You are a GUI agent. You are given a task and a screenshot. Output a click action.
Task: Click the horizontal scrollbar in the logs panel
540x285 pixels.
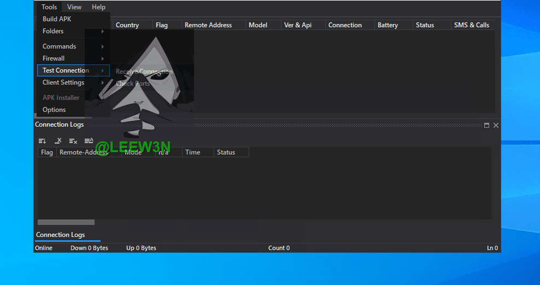[66, 222]
